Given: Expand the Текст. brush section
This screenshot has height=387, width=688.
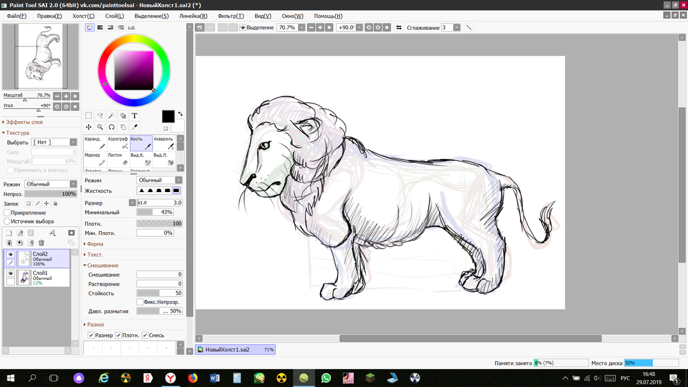Looking at the screenshot, I should pyautogui.click(x=95, y=255).
